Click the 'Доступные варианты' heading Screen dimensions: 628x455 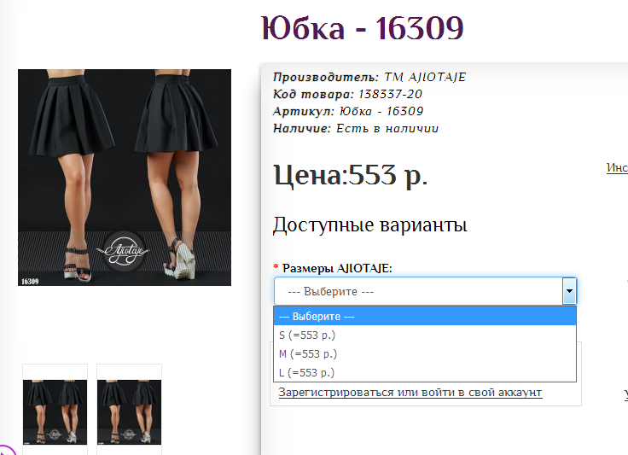pyautogui.click(x=369, y=225)
